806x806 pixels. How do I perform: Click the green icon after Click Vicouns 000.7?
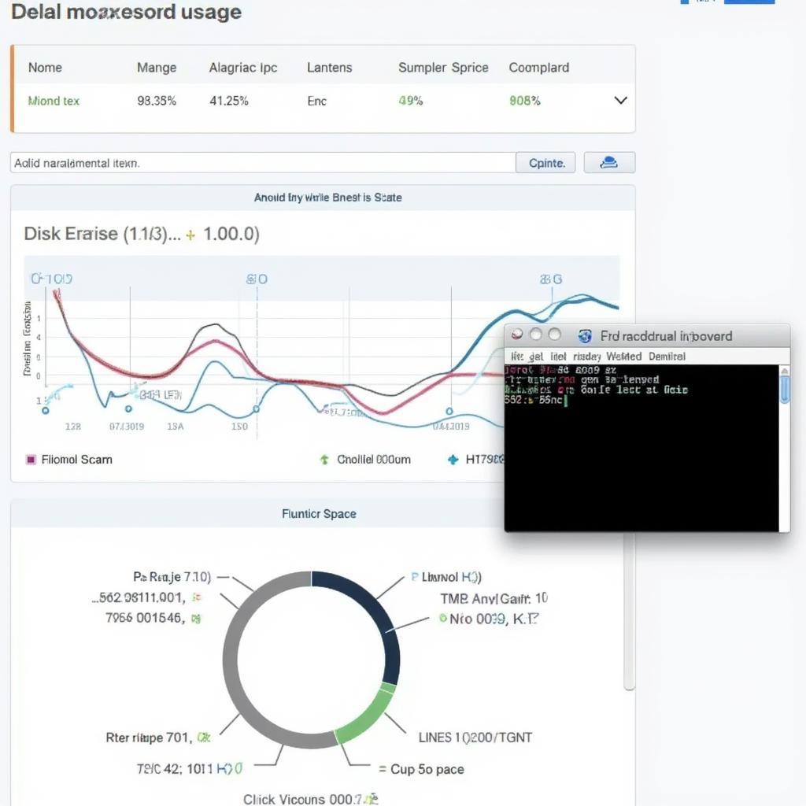click(x=372, y=800)
